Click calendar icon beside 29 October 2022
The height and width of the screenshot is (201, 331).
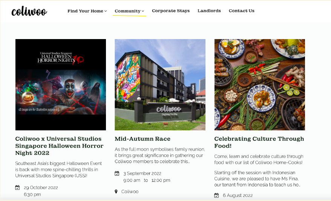[x=17, y=187]
